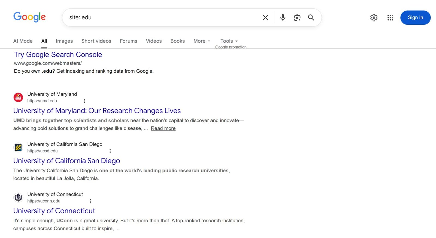
Task: Expand the Tools dropdown
Action: tap(229, 41)
